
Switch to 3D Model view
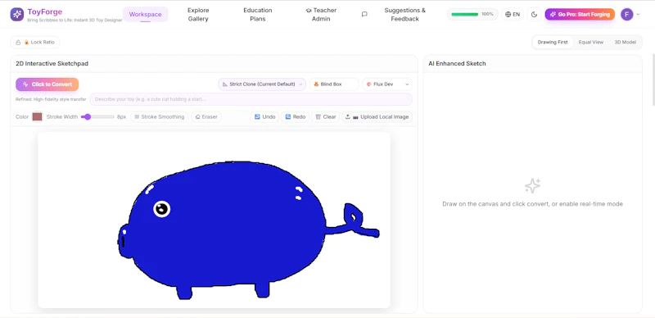pyautogui.click(x=625, y=43)
